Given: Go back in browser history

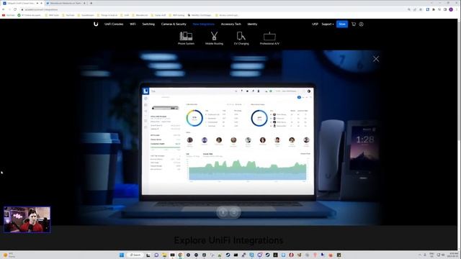Looking at the screenshot, I should 4,9.
